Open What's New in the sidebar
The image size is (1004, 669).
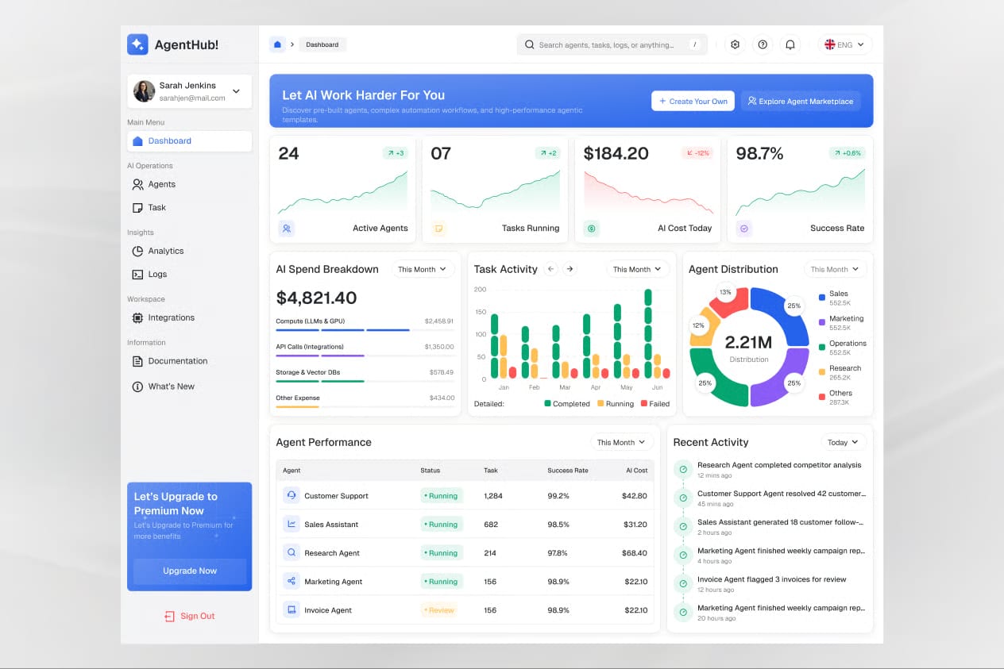click(190, 386)
